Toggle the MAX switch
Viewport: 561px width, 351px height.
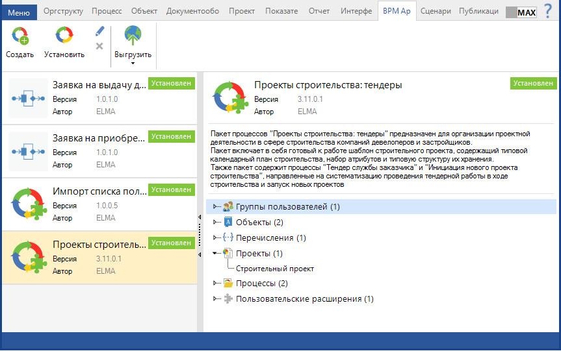tap(521, 12)
